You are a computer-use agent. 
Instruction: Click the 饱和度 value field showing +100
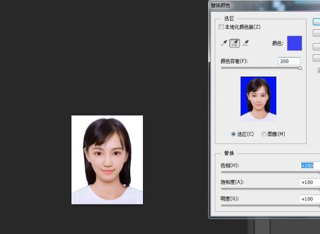click(x=309, y=182)
